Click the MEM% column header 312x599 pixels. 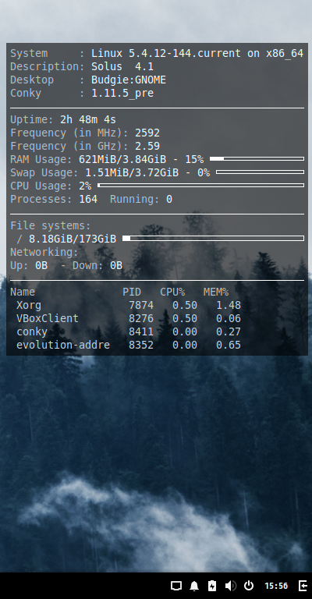(216, 292)
